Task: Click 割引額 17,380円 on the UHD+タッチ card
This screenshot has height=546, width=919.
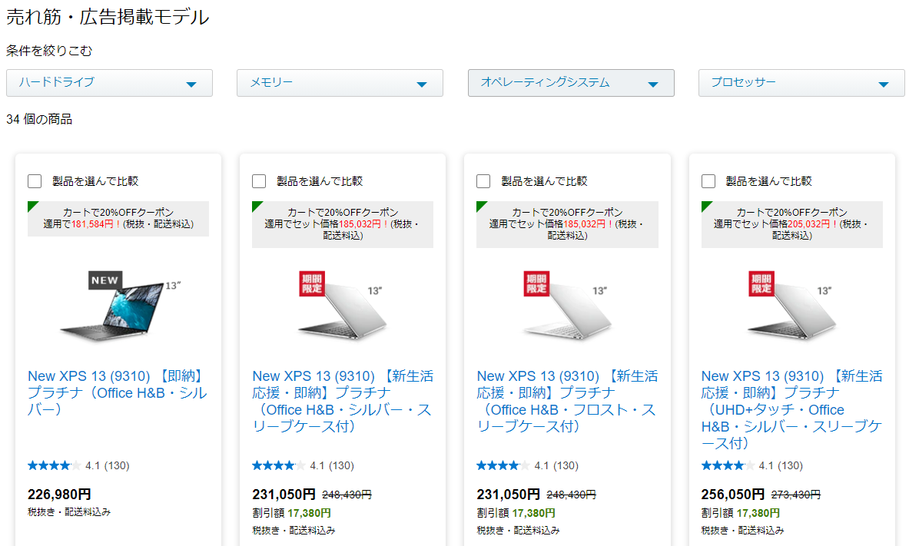Action: point(740,513)
